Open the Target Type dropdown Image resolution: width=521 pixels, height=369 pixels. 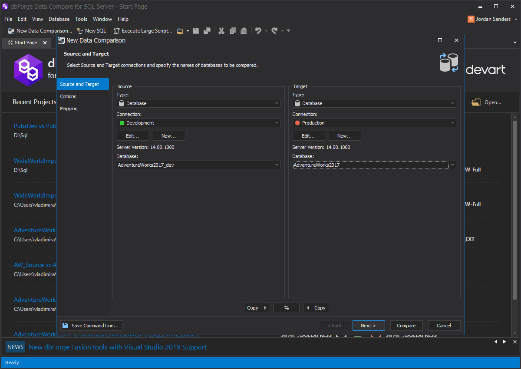pos(374,103)
